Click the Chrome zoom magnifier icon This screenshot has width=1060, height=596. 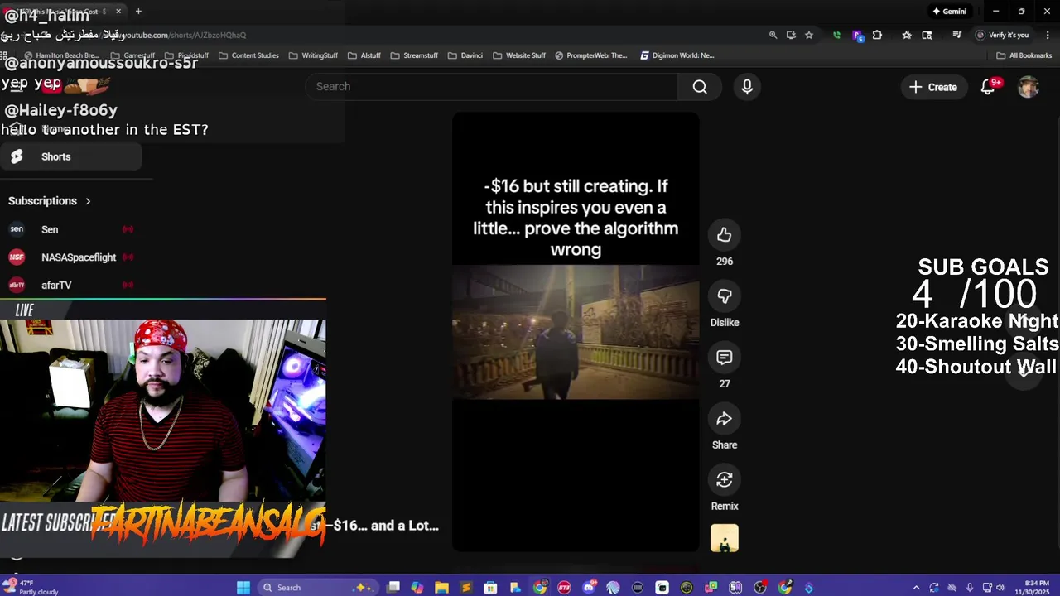point(773,35)
